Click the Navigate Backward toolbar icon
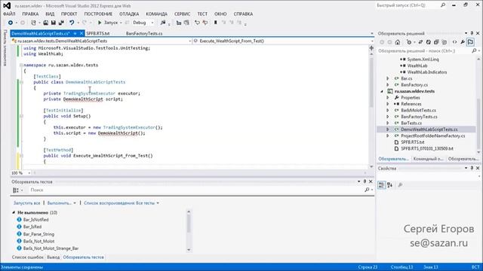The image size is (483, 271). 10,23
